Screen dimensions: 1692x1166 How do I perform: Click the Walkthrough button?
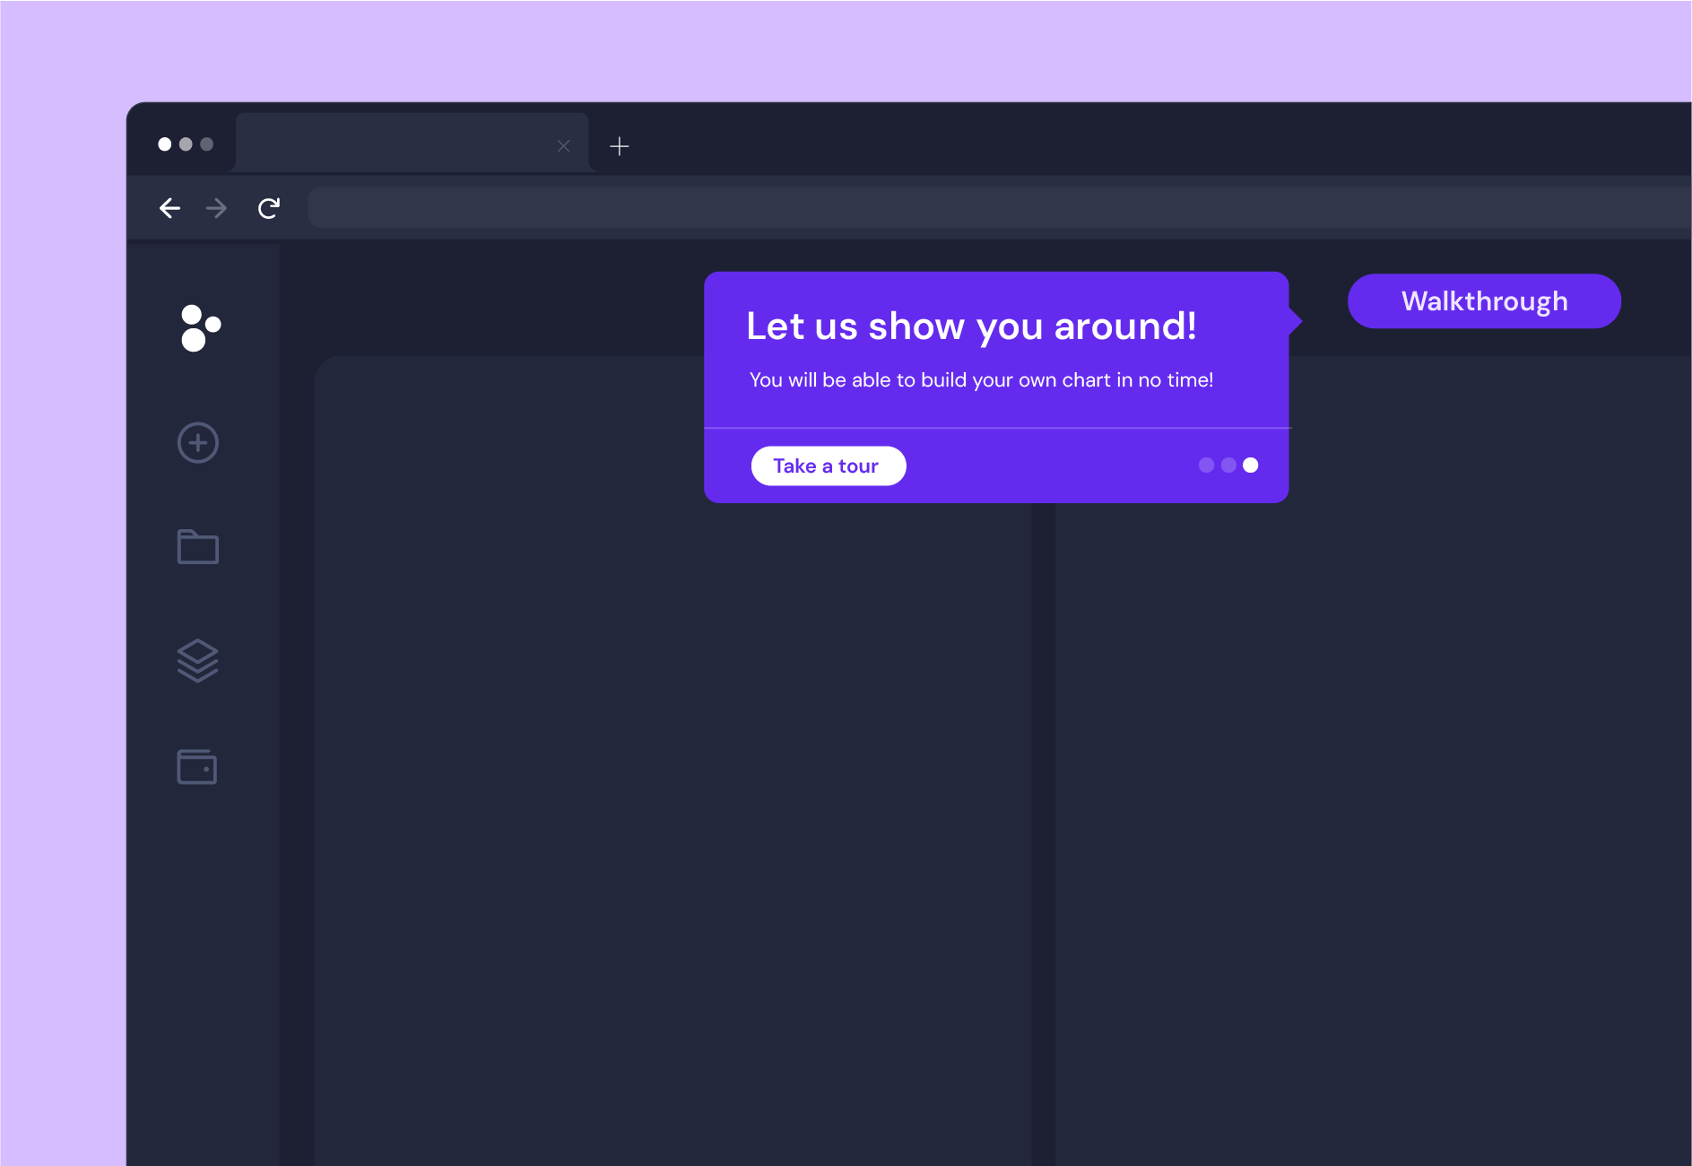pyautogui.click(x=1484, y=301)
